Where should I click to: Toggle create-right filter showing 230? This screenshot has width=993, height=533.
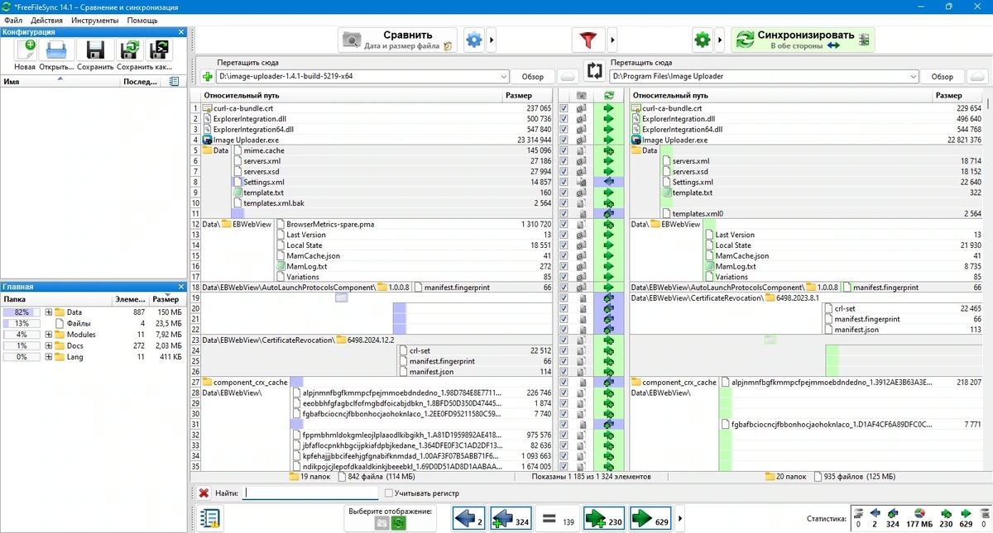[604, 519]
